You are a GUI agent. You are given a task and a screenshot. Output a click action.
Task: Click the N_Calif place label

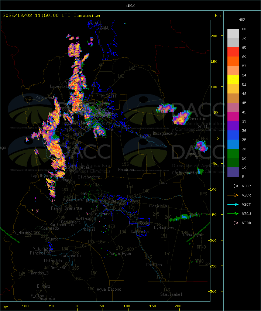pos(109,96)
